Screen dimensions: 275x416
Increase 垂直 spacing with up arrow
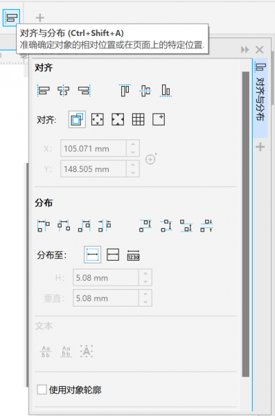pyautogui.click(x=145, y=294)
